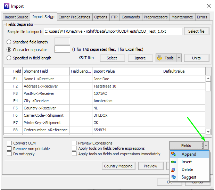Screen dimensions: 215x190
Task: Click the Suggest icon in Fields menu
Action: coord(174,177)
